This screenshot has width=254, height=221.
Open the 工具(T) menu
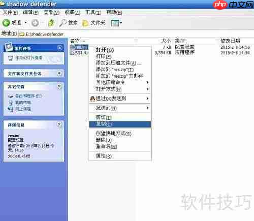(93, 12)
